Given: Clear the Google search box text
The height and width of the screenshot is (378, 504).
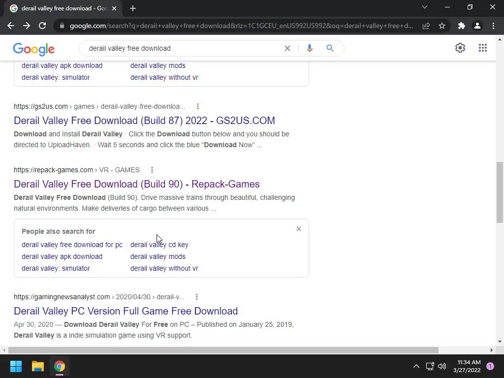Looking at the screenshot, I should (x=287, y=48).
